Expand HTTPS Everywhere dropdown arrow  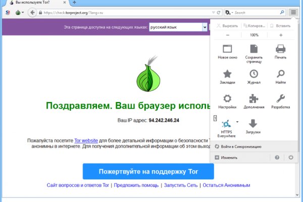[x=237, y=122]
